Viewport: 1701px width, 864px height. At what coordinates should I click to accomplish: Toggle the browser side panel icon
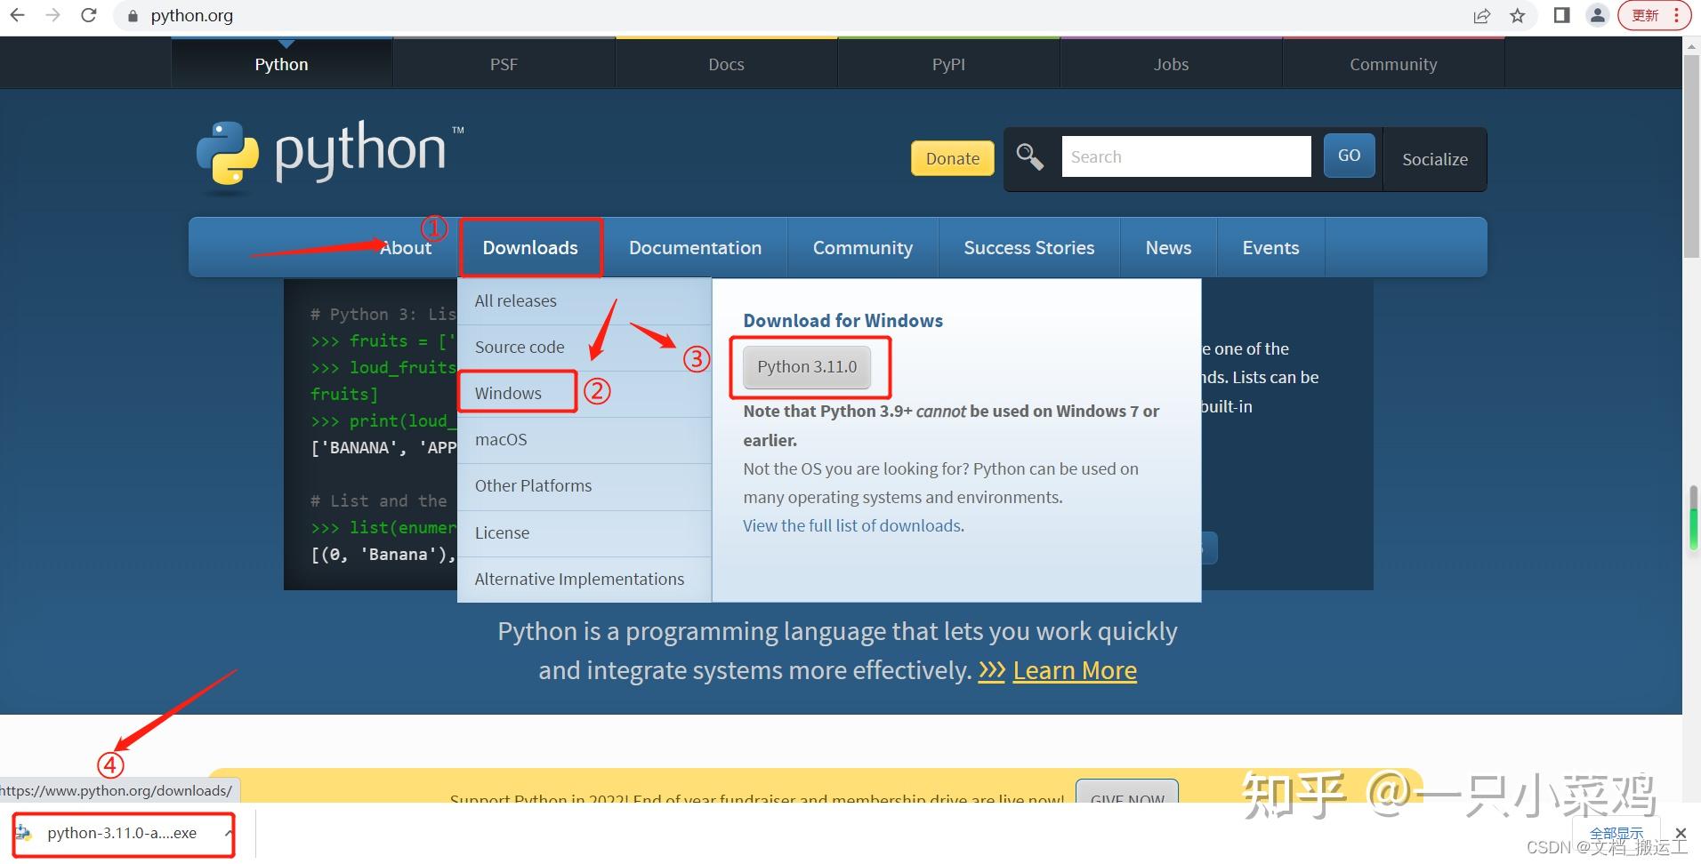(x=1561, y=15)
